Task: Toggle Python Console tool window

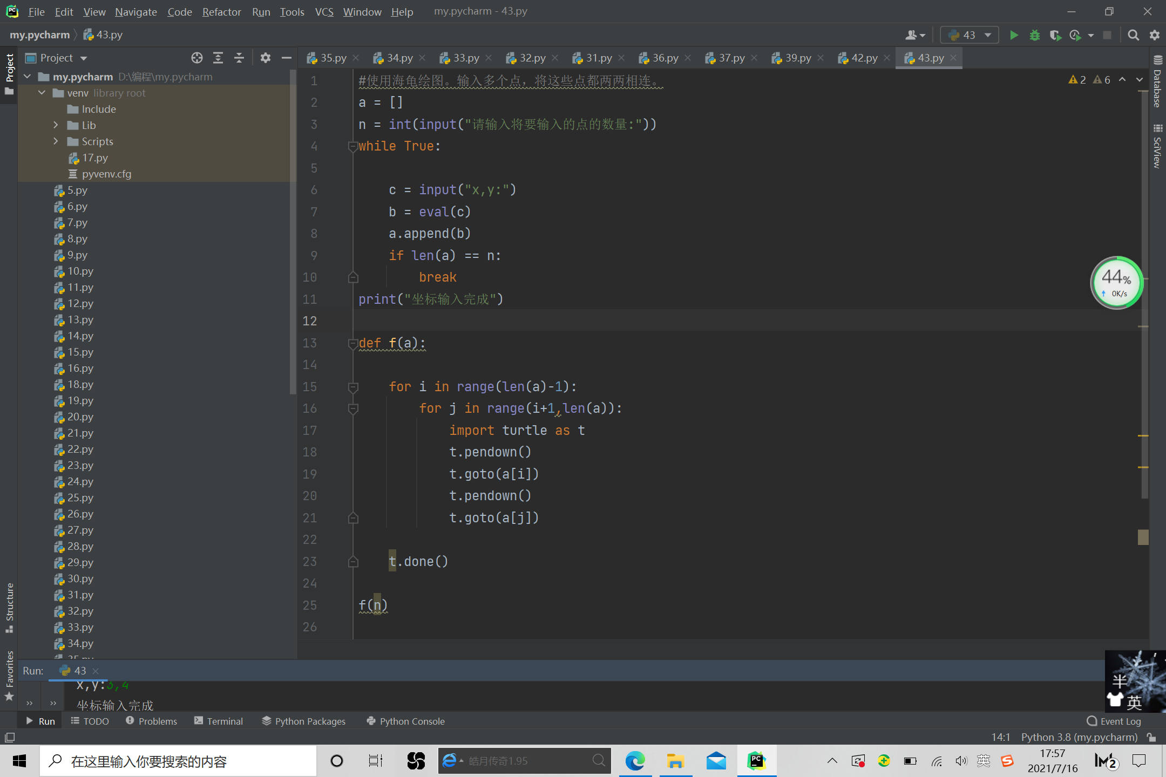Action: coord(405,721)
